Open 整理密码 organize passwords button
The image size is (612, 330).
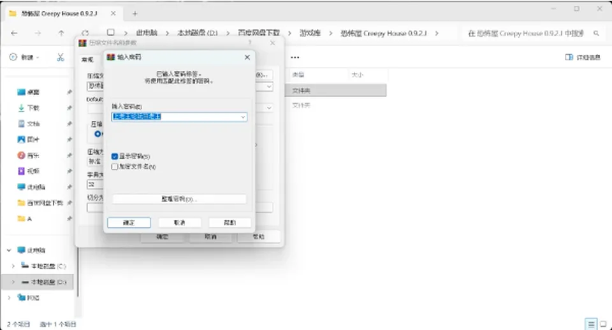tap(179, 199)
